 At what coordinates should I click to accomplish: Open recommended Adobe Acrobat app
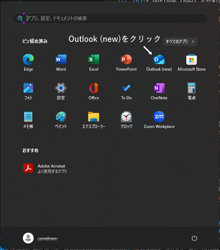tap(45, 168)
